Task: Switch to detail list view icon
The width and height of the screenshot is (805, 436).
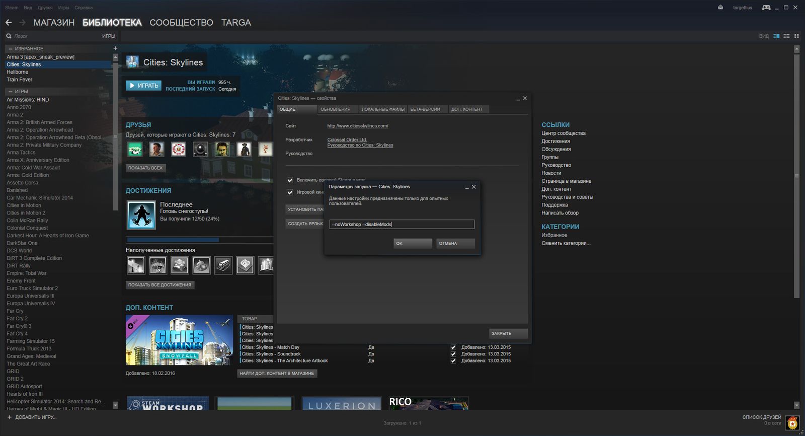Action: [776, 36]
